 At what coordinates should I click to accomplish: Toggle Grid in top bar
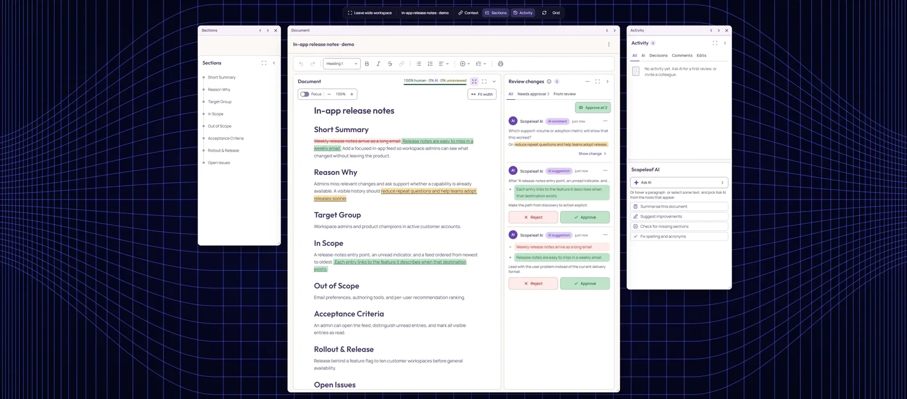click(x=556, y=13)
